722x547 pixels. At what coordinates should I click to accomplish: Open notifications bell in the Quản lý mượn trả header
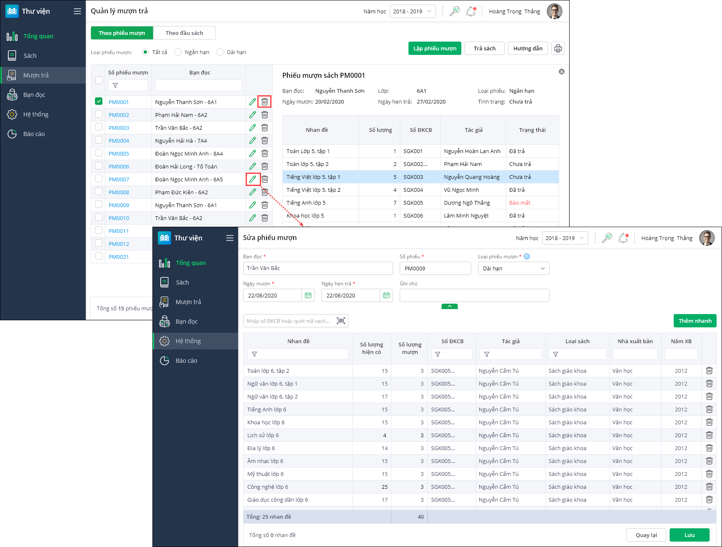471,11
